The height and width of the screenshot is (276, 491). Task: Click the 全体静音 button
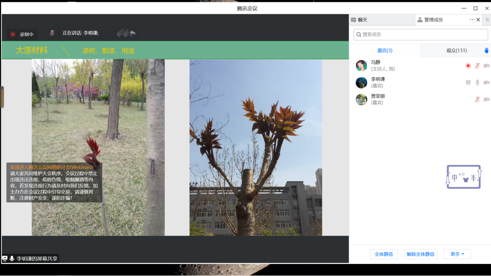(x=384, y=254)
